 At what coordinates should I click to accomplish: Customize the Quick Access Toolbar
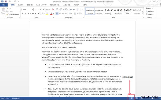pos(18,2)
